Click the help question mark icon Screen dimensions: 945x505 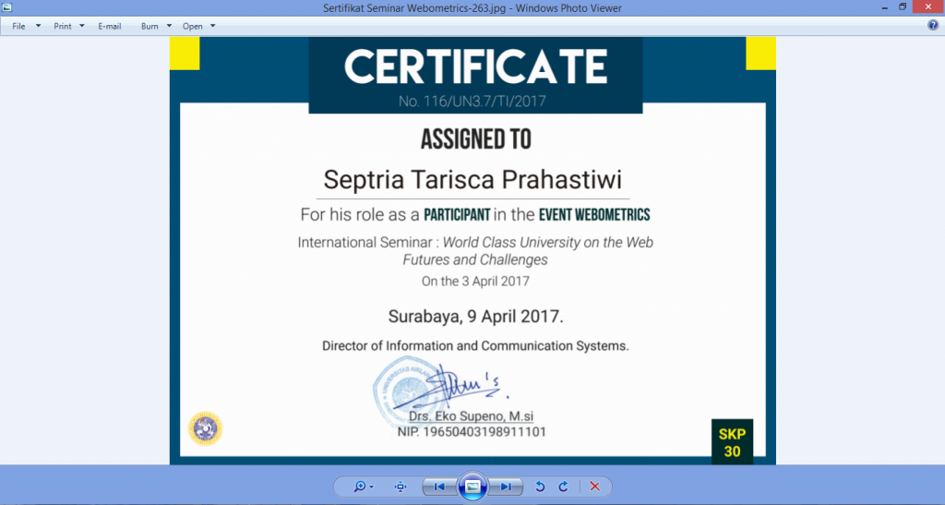(933, 25)
